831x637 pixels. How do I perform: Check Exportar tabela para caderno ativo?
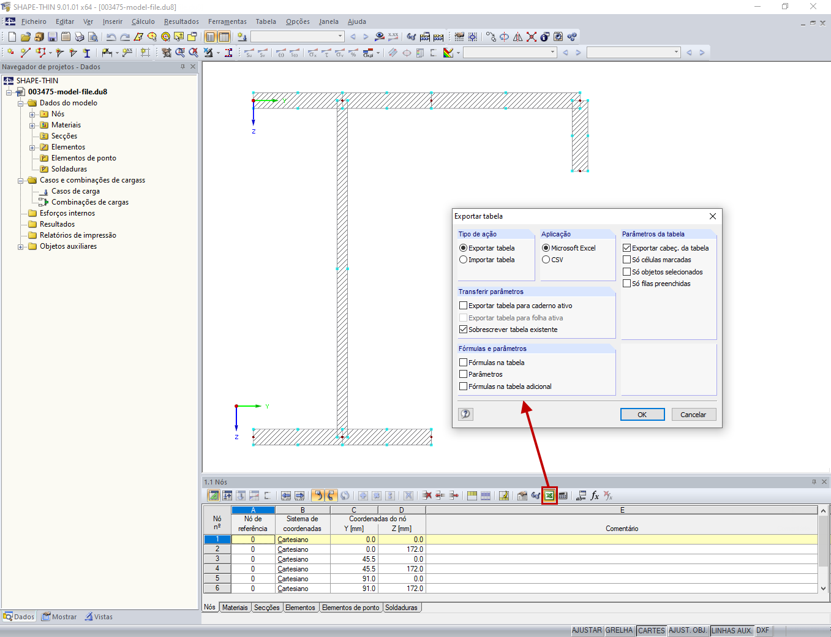click(x=463, y=306)
